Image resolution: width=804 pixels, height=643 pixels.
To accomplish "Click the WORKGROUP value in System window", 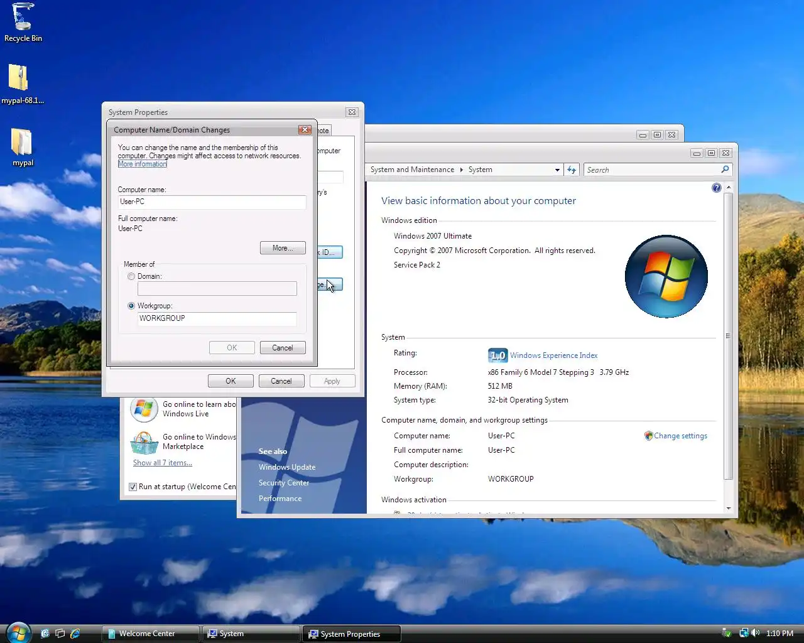I will [511, 479].
